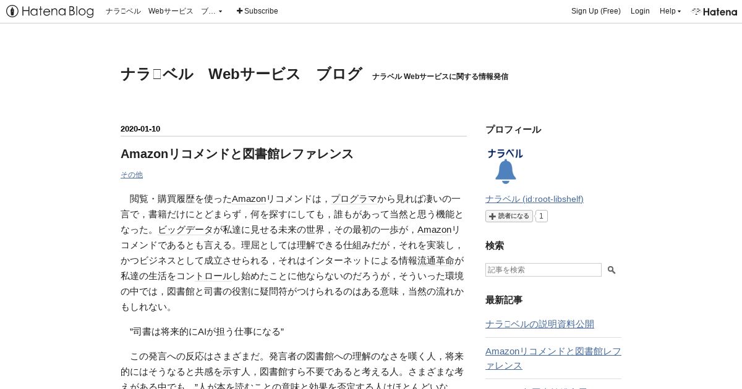
Task: Click the reader count badge showing 1
Action: click(x=541, y=216)
